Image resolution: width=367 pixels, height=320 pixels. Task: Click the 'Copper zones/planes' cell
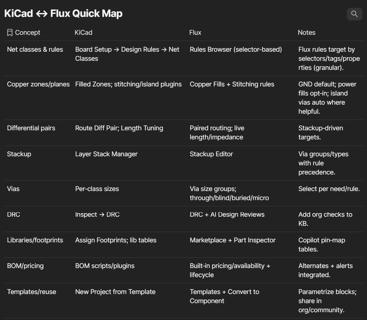click(x=38, y=84)
